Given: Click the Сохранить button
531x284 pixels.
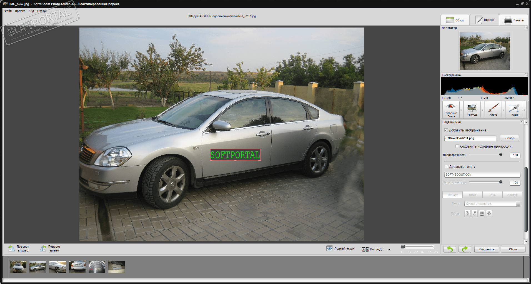Looking at the screenshot, I should click(487, 249).
